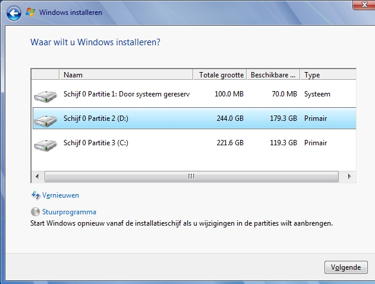Sort by the Naam column header
Screen dimensions: 375x284
126,75
